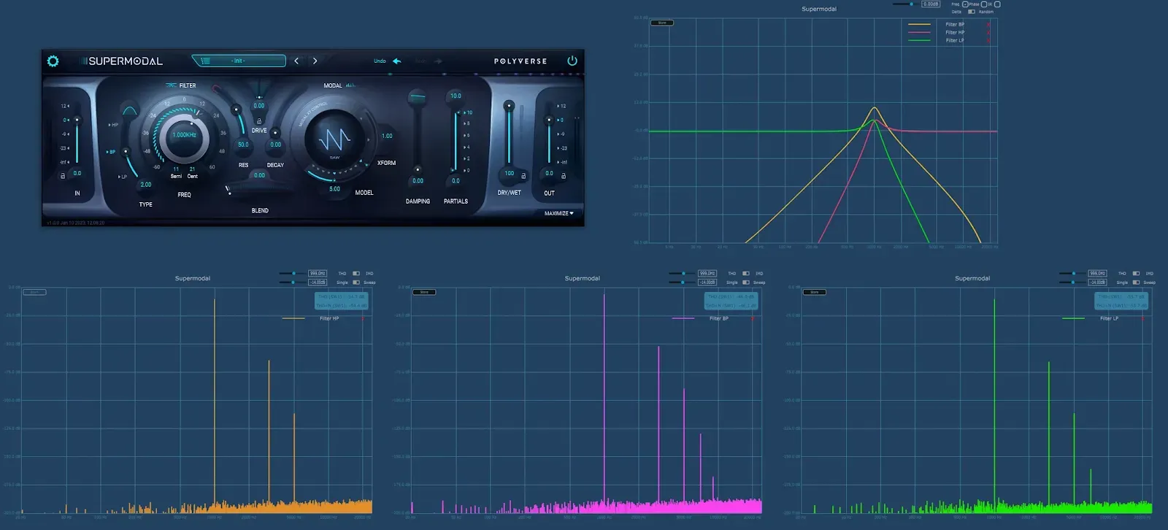Screen dimensions: 1168x530
Task: Click the 0.00dB field in top graph
Action: 931,4
